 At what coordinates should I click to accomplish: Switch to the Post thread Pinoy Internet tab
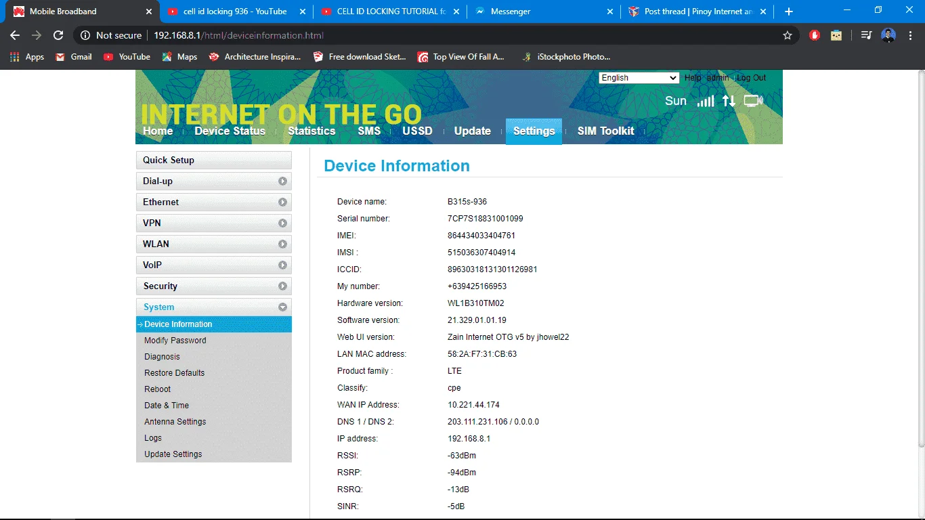pos(697,12)
